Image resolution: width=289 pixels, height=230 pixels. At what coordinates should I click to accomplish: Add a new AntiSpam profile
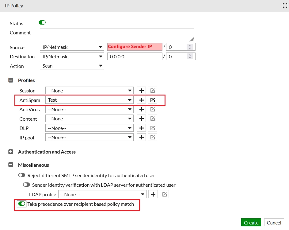click(x=141, y=100)
